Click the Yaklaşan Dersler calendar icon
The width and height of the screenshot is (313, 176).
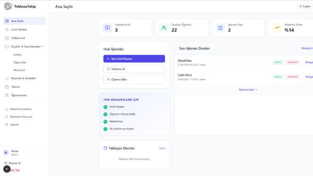click(x=105, y=148)
